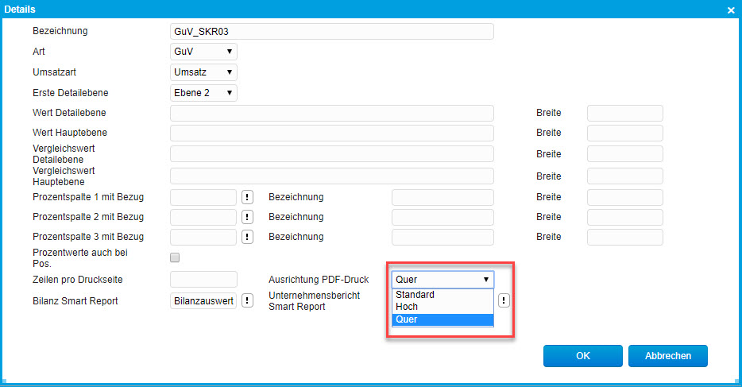Click the Wert Detailebene input field

click(332, 113)
